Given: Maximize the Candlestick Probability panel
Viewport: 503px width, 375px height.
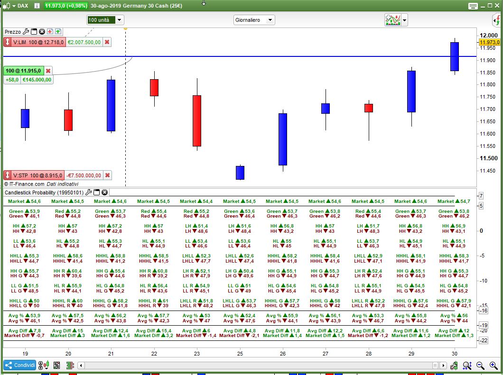Looking at the screenshot, I should [96, 192].
